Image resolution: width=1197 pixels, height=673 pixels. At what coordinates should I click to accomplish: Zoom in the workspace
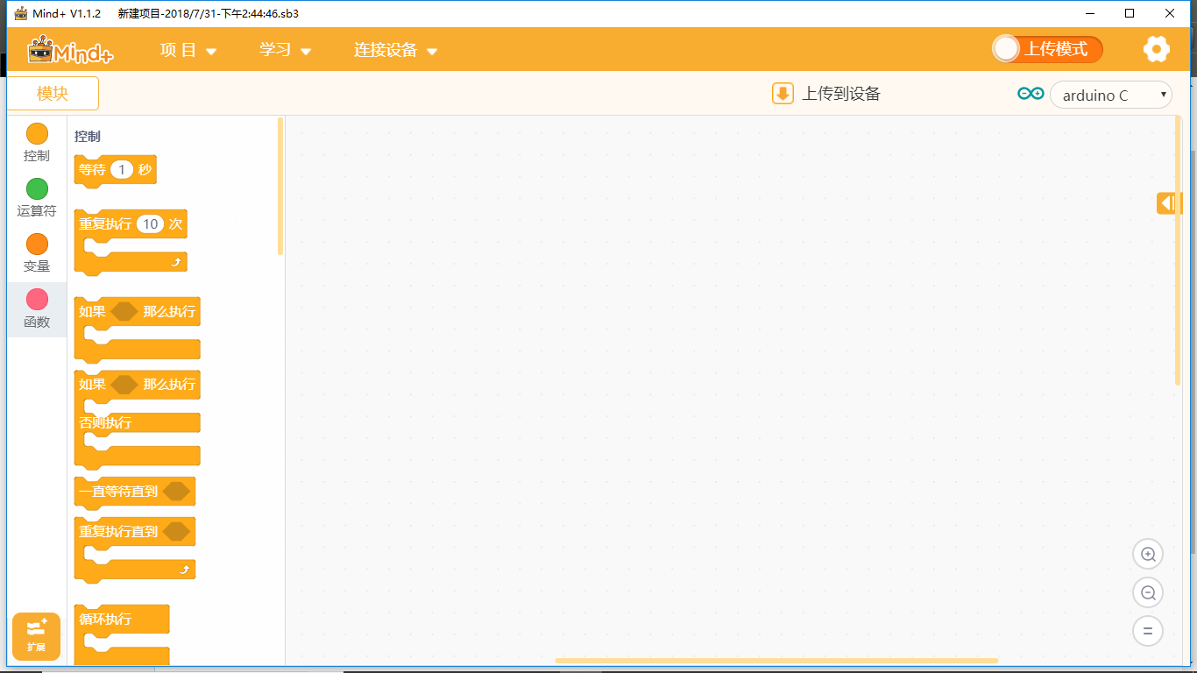pos(1148,554)
